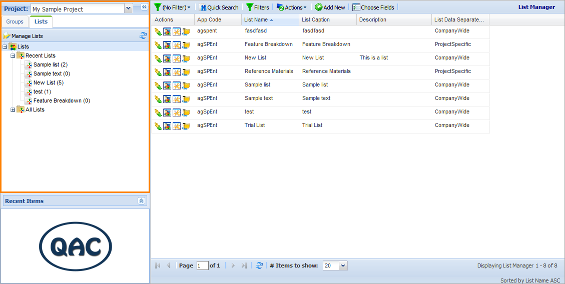Refresh the grid from the paging bar
The image size is (565, 284).
tap(259, 265)
